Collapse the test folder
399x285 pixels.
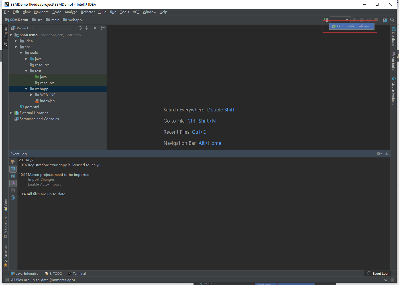pos(26,71)
